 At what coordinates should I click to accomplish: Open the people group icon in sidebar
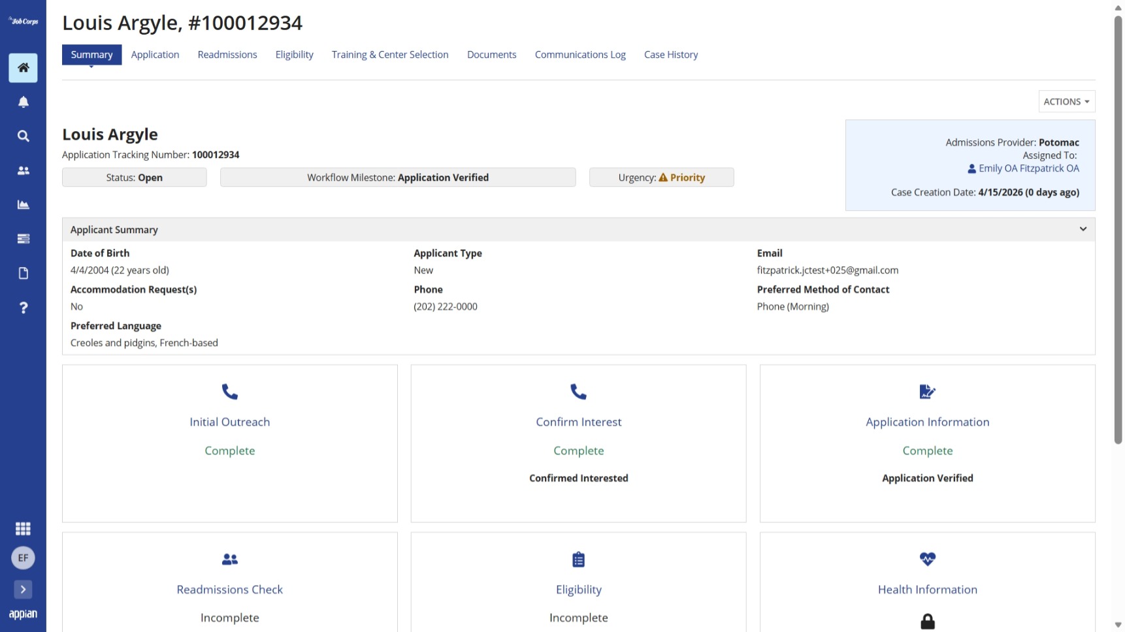[23, 170]
